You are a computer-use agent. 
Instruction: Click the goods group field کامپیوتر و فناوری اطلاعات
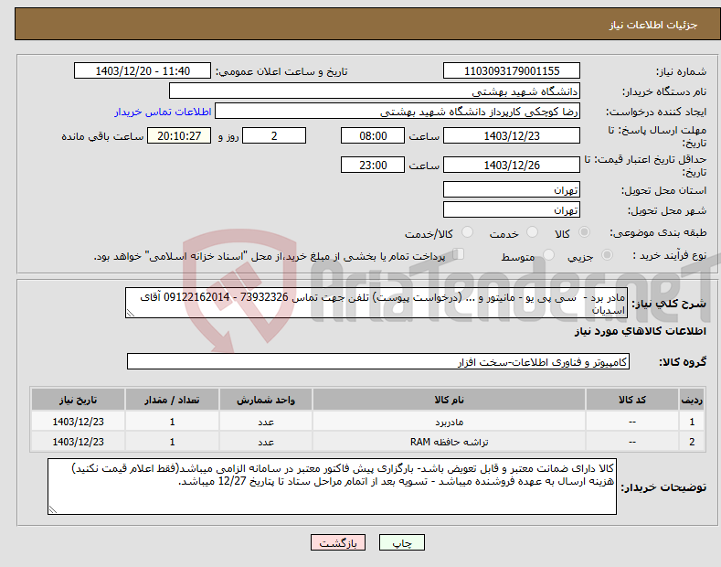tap(378, 362)
